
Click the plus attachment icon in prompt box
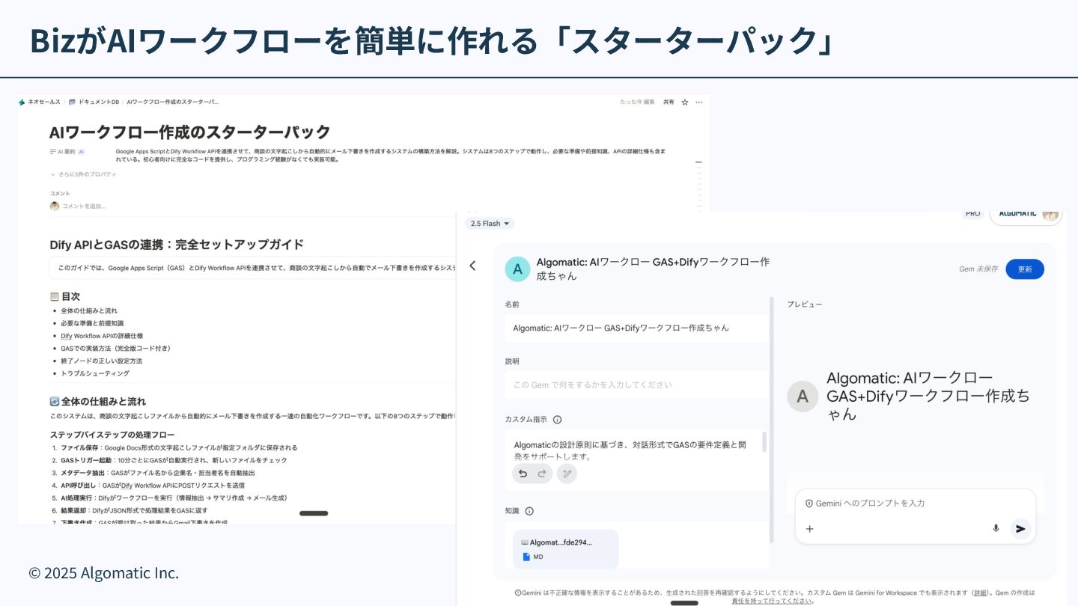(x=809, y=529)
